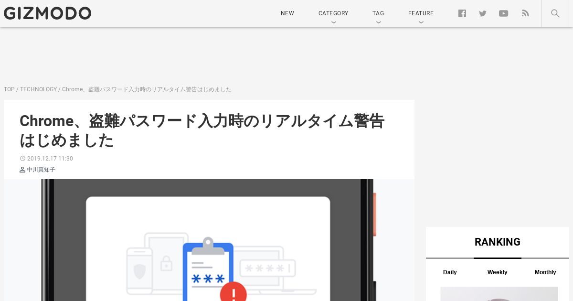Click the TOP breadcrumb link
Screen dimensions: 573x301
9,89
